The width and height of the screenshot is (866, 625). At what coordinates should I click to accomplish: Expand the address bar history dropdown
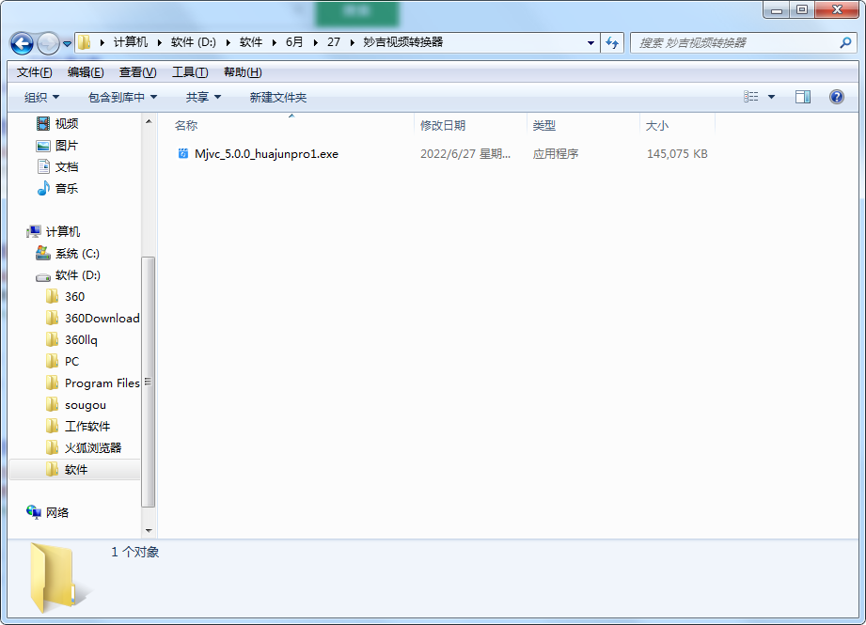coord(590,42)
